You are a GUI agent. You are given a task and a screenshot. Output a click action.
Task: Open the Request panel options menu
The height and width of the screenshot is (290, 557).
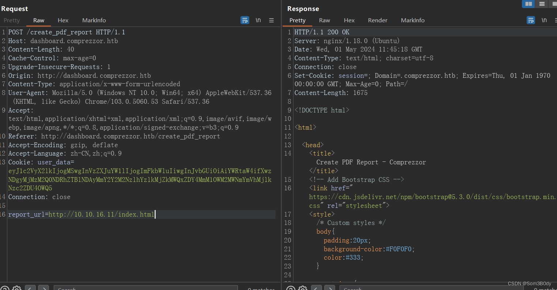(271, 20)
